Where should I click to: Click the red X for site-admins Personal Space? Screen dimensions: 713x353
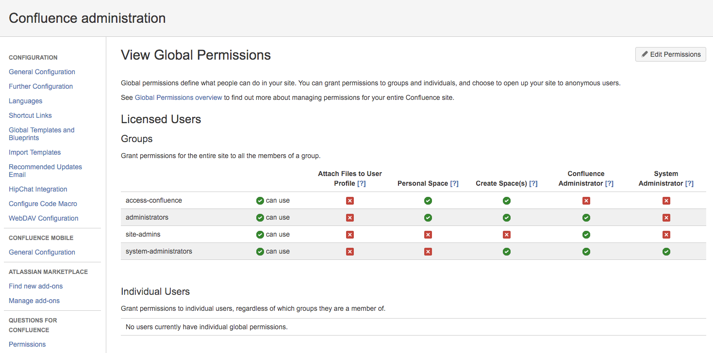coord(428,235)
